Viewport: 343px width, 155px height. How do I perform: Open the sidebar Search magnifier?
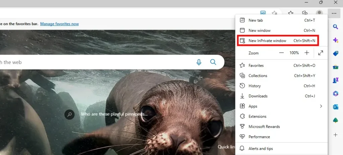pos(336,27)
